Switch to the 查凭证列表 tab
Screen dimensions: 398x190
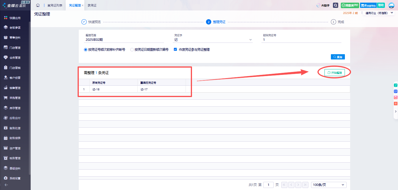55,6
